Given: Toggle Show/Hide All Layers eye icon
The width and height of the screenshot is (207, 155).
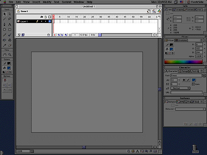Looking at the screenshot, I should click(x=41, y=17).
